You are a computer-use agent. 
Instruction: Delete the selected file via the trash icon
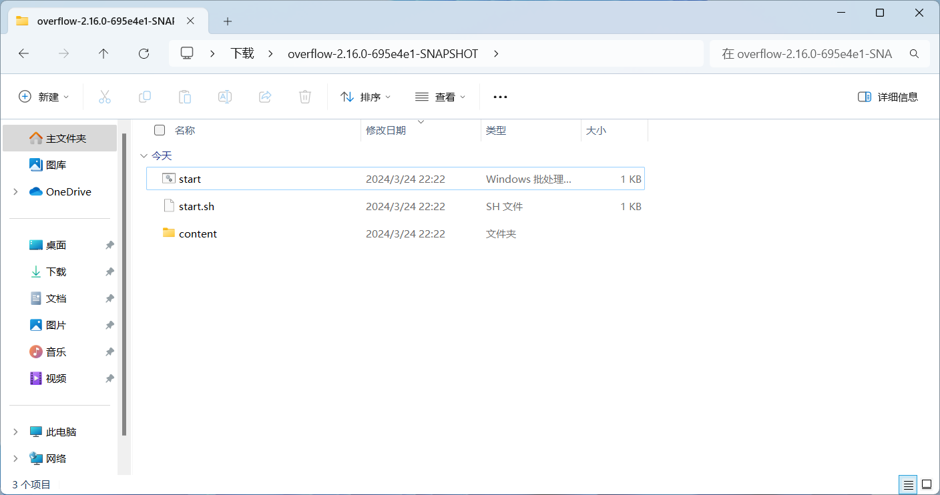pos(305,97)
